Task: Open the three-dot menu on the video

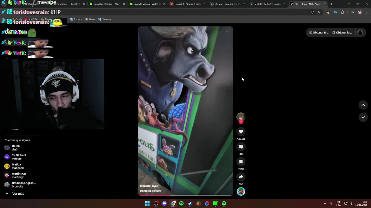Action: click(228, 31)
